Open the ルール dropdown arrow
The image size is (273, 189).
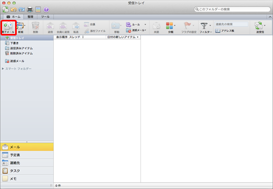click(x=145, y=25)
